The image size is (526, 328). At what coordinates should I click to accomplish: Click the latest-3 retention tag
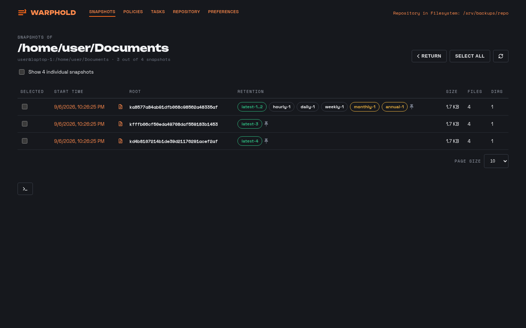click(250, 124)
